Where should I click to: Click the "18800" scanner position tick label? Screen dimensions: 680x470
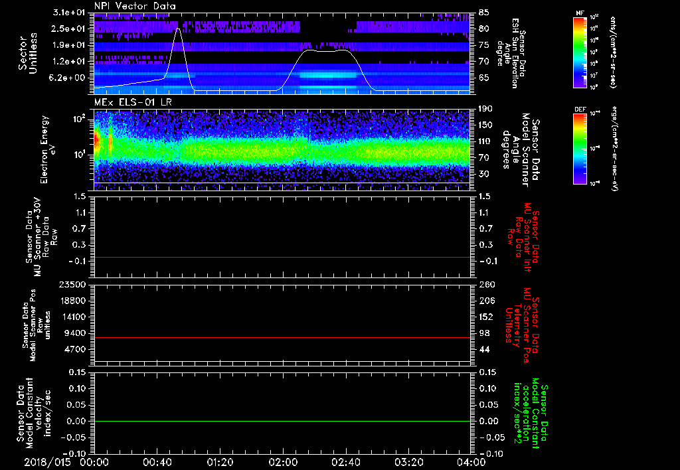pos(72,301)
